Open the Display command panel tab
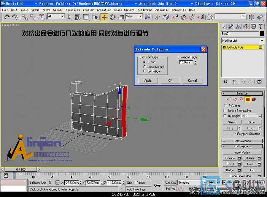The image size is (267, 197). click(253, 27)
